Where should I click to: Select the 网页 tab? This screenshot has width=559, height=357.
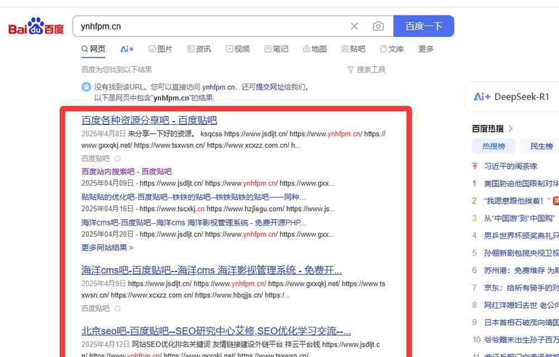point(93,49)
